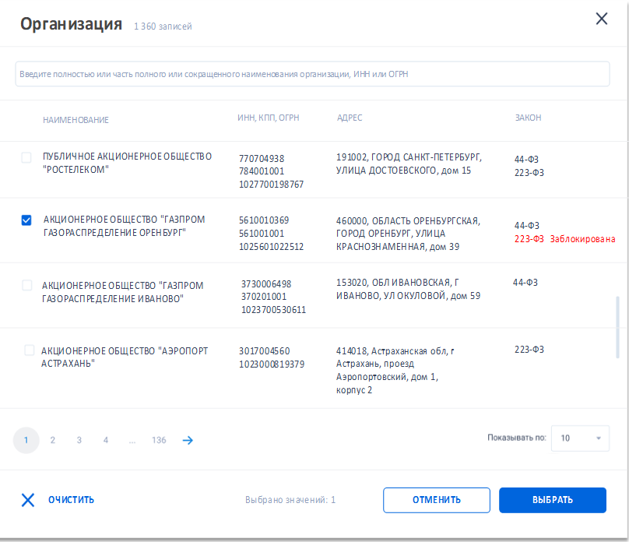This screenshot has height=542, width=629.
Task: Click ОГРН 1025601022512
Action: pos(271,247)
